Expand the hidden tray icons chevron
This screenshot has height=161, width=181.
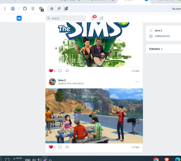tap(50, 160)
